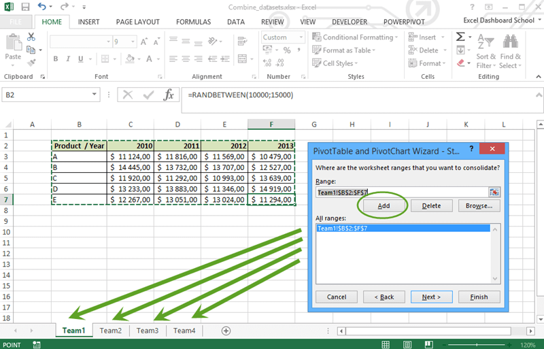Click the Accounting Number Format icon

click(267, 50)
